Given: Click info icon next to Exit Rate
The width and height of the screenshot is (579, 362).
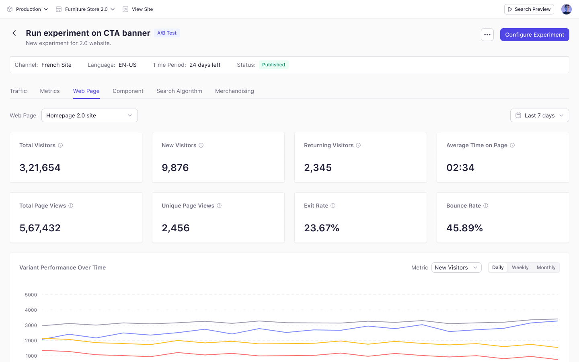Looking at the screenshot, I should [333, 206].
